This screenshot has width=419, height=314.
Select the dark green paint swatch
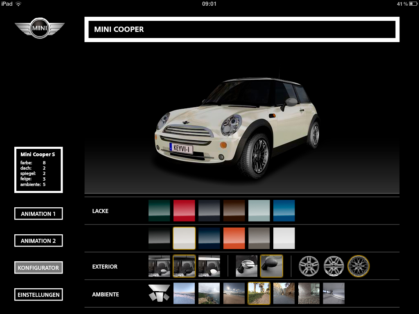(159, 211)
